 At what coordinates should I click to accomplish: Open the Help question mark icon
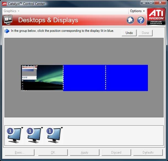141,20
